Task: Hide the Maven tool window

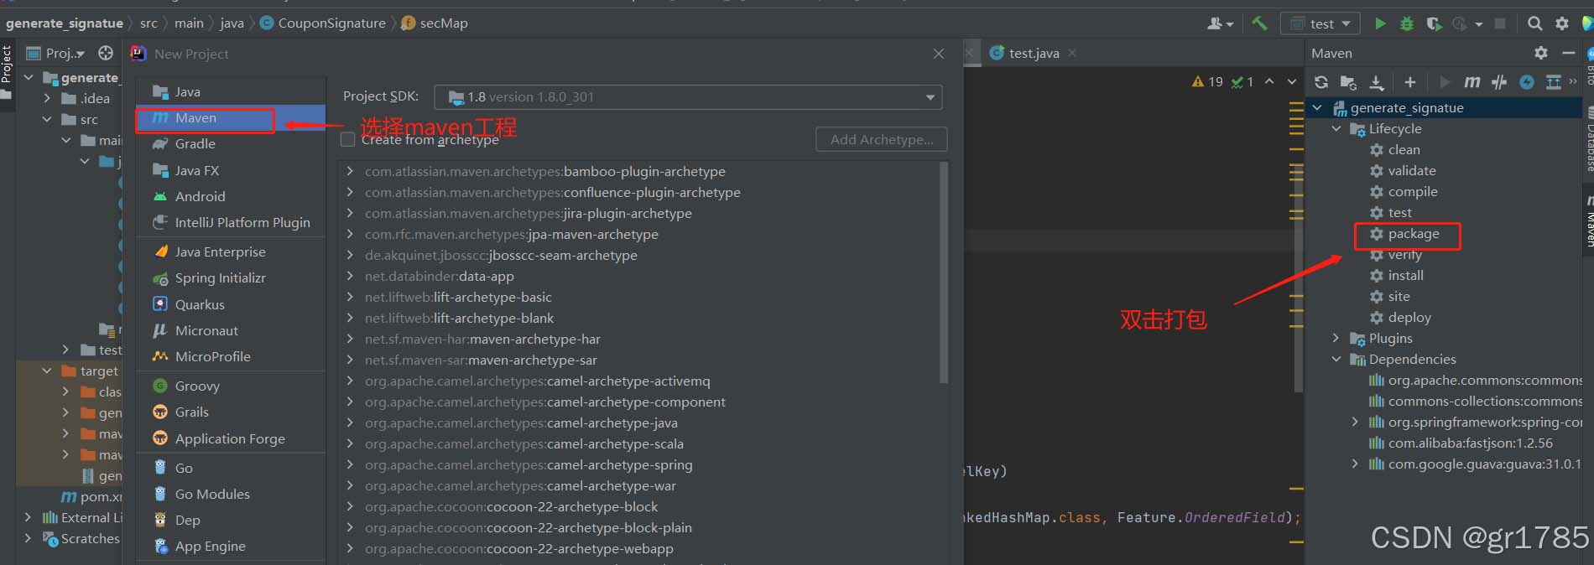Action: [1569, 53]
